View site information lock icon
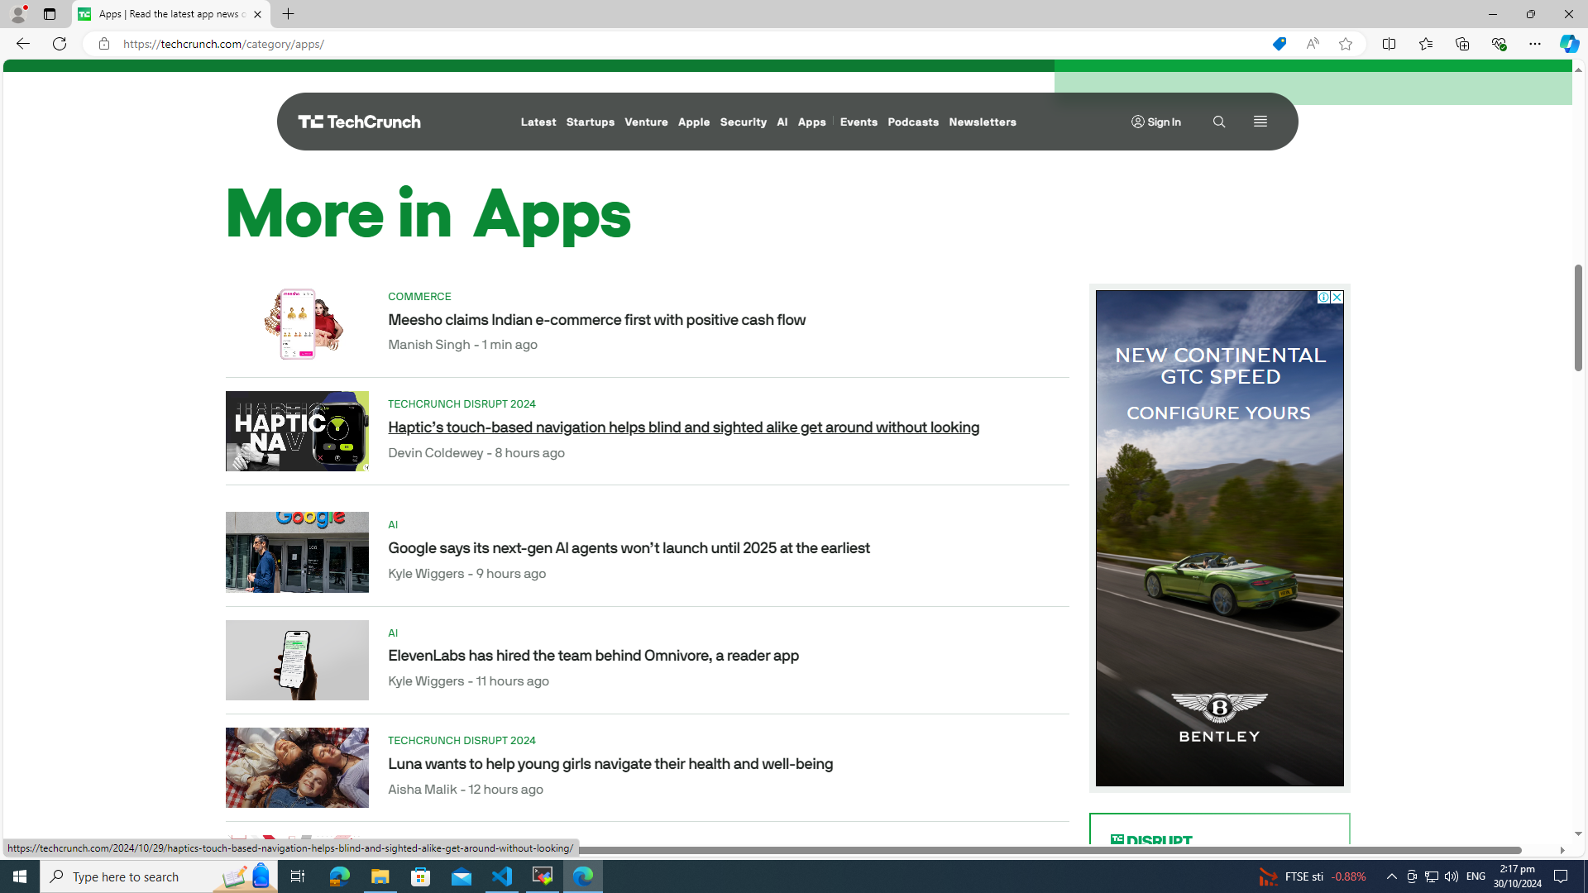This screenshot has width=1588, height=893. coord(103,44)
